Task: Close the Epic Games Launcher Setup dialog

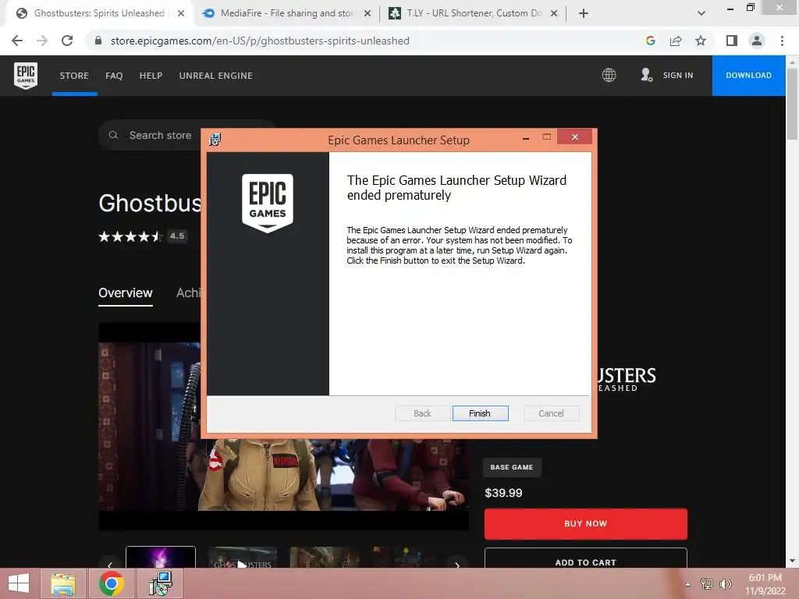Action: 575,137
